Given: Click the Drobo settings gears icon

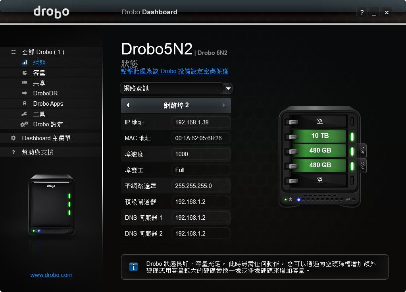Looking at the screenshot, I should 25,124.
